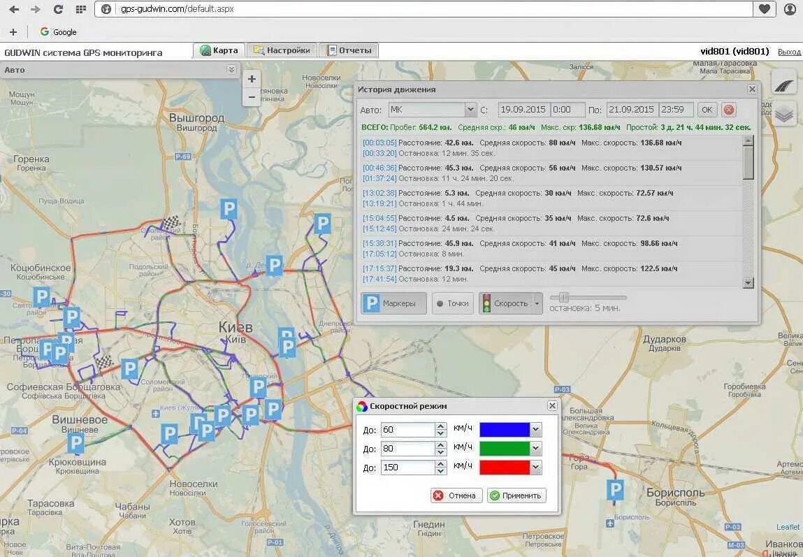Screen dimensions: 803x557
Task: Click checkered finish flag near Оболонь
Action: coord(171,223)
